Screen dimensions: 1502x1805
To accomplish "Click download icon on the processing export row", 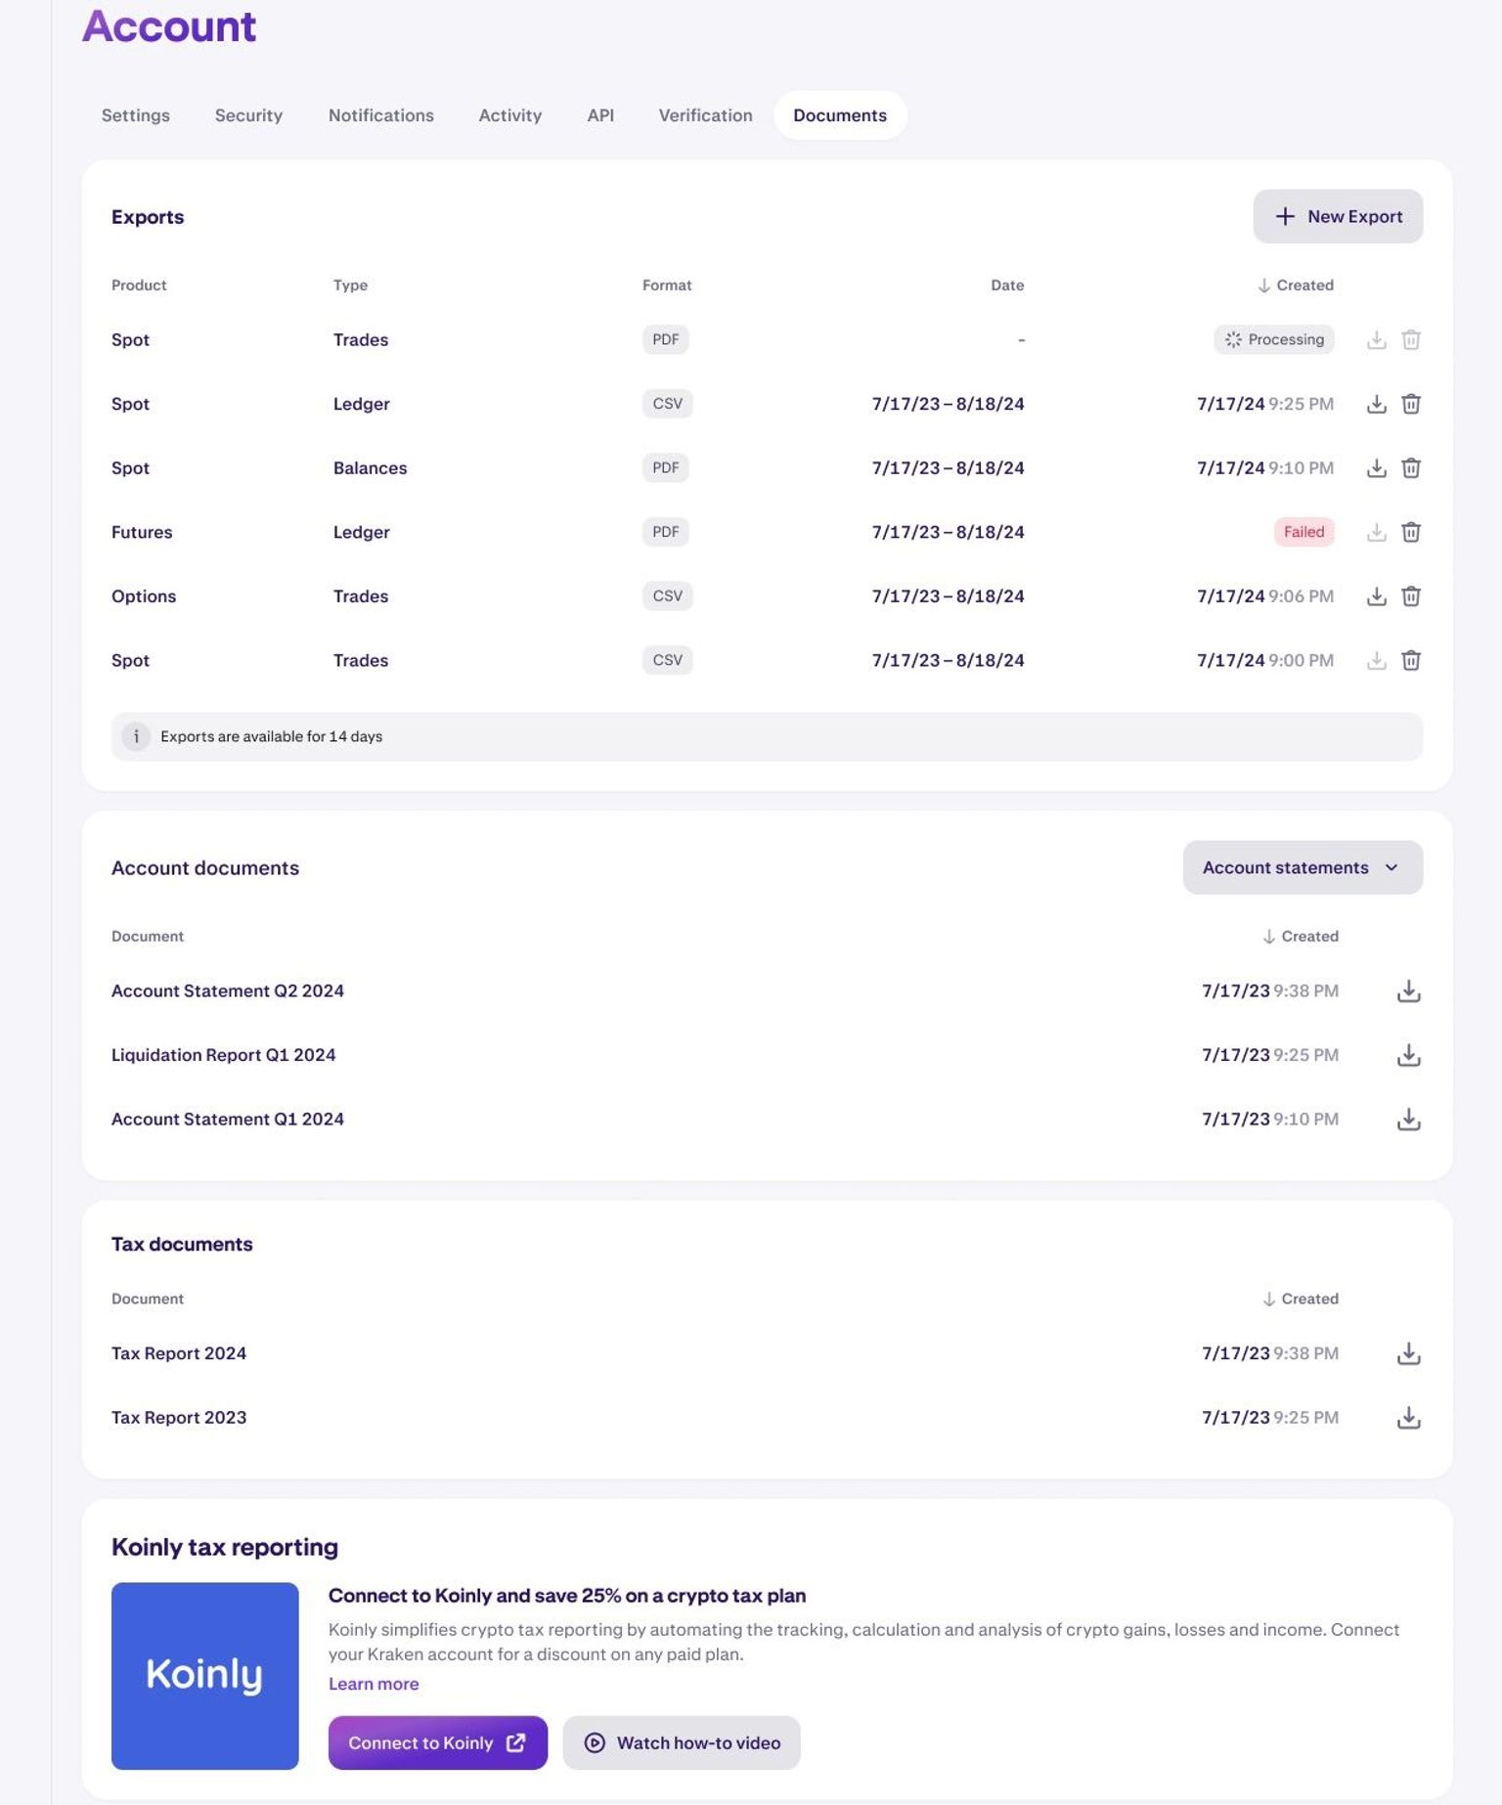I will (x=1376, y=340).
